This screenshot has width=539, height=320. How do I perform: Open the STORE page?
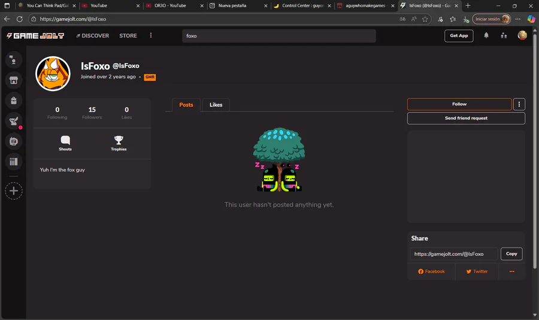coord(128,36)
